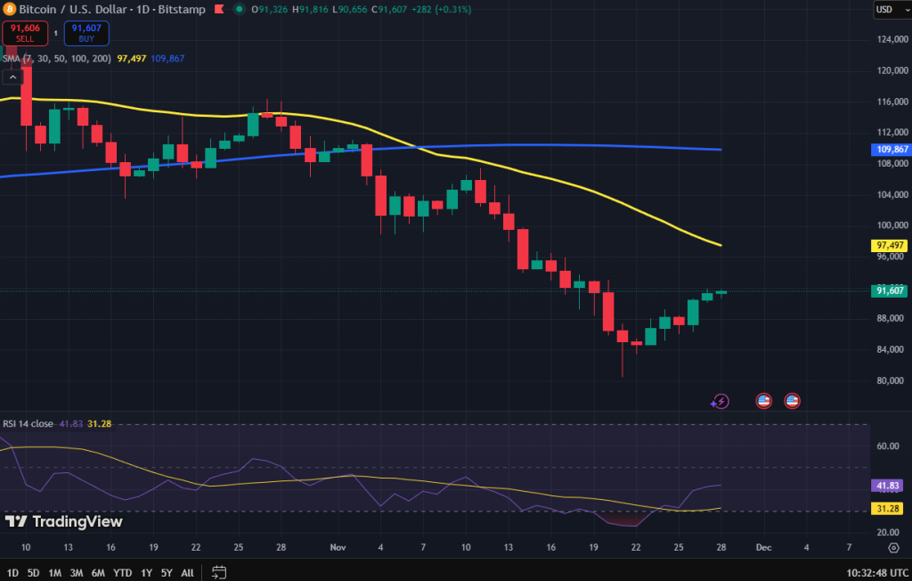Collapse the indicator legend with chevron button
The height and width of the screenshot is (581, 912).
click(12, 77)
